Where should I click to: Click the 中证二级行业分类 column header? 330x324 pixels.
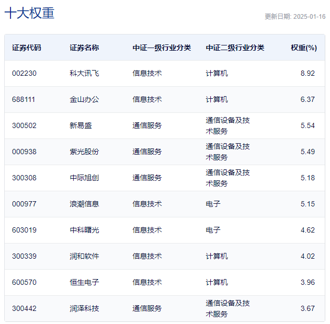click(235, 48)
